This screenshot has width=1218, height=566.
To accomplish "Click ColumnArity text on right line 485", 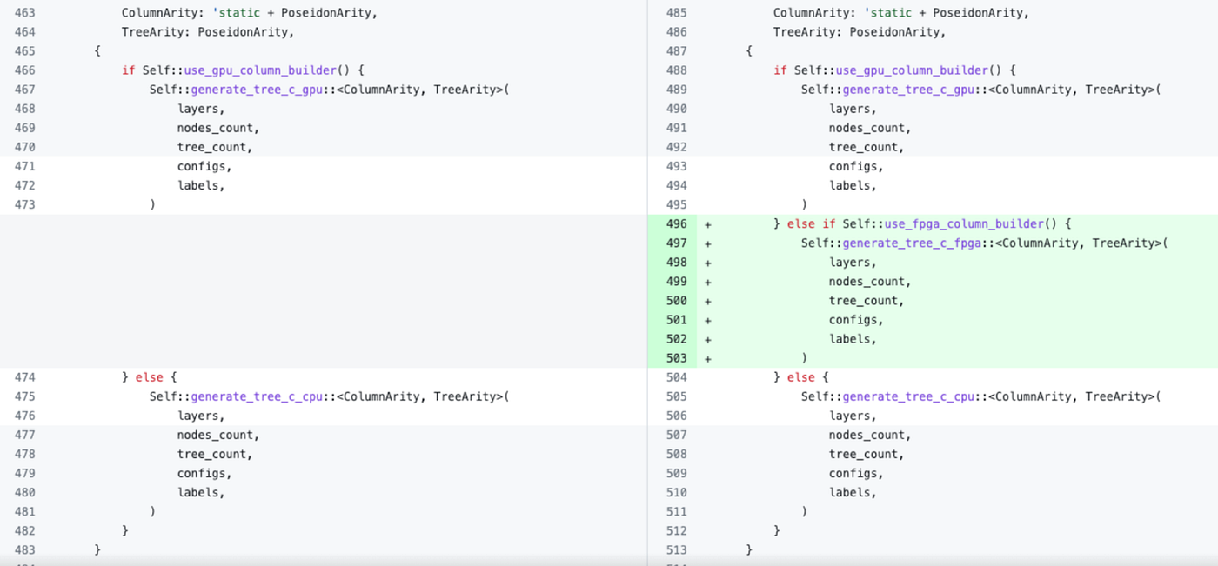I will (811, 13).
